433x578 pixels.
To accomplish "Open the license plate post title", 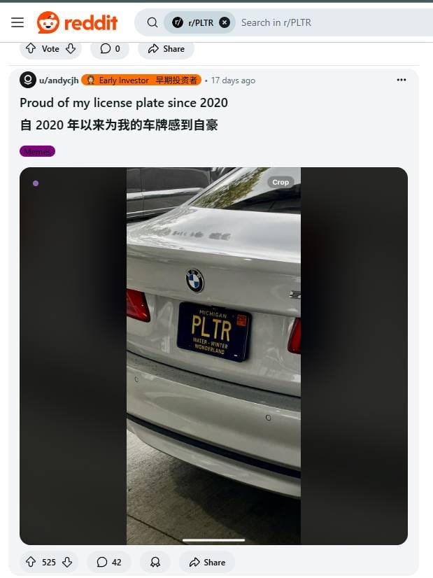I will (x=124, y=103).
